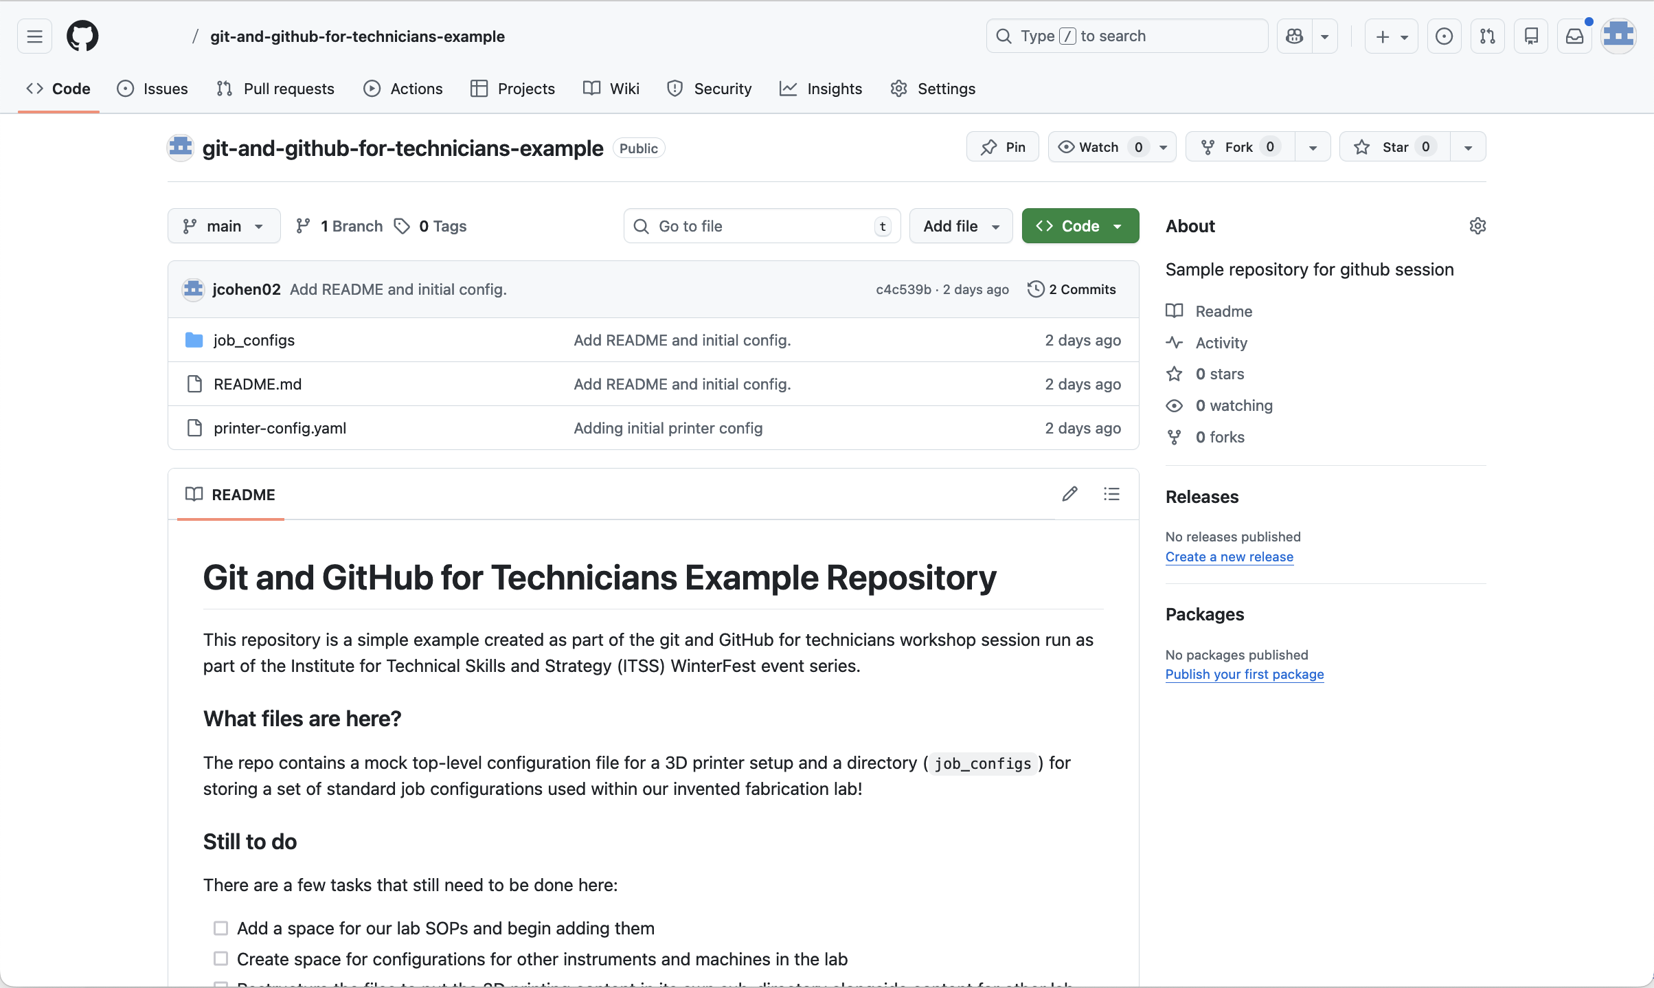Open the Add file dropdown

(x=960, y=225)
